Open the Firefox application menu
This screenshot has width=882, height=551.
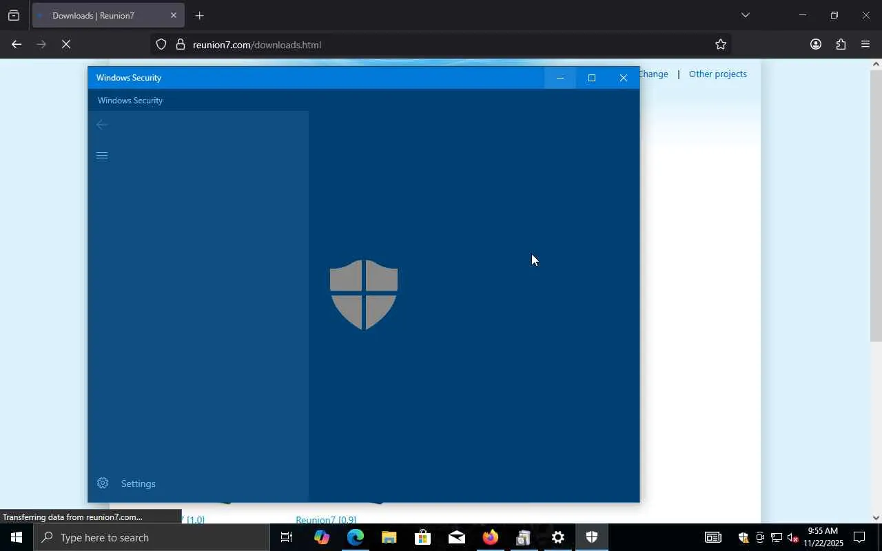point(865,44)
